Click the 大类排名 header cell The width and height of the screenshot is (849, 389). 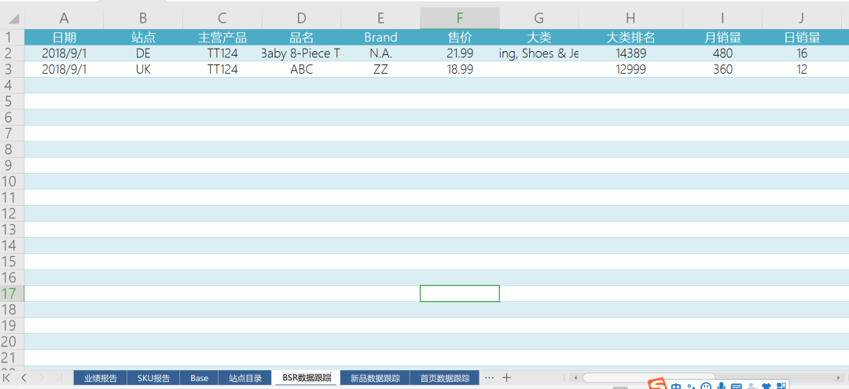pyautogui.click(x=630, y=38)
